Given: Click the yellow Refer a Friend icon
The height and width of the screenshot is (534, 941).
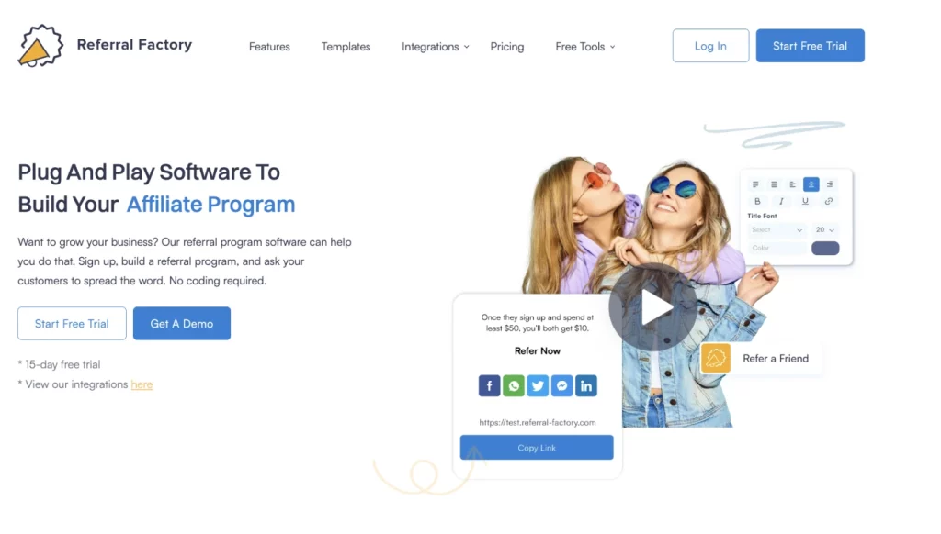Looking at the screenshot, I should [x=715, y=359].
